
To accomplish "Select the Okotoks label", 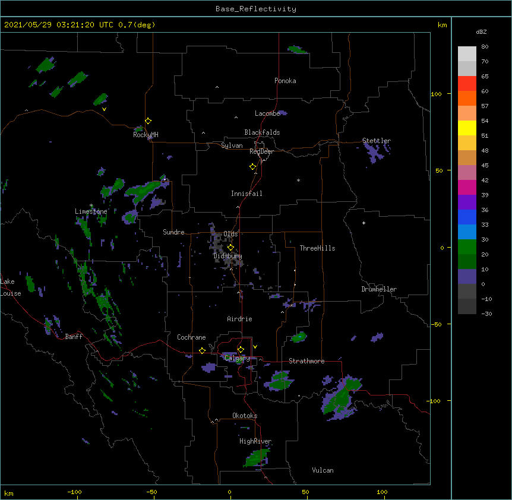I will pyautogui.click(x=245, y=416).
